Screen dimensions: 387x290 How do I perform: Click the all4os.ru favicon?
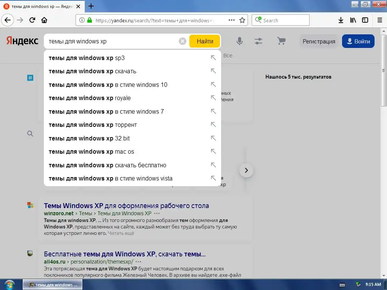point(30,253)
